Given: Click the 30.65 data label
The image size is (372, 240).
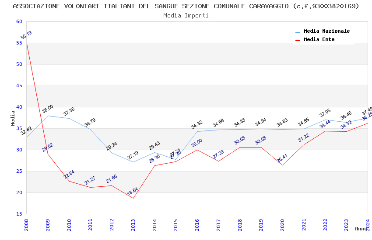Looking at the screenshot, I should click(240, 140).
